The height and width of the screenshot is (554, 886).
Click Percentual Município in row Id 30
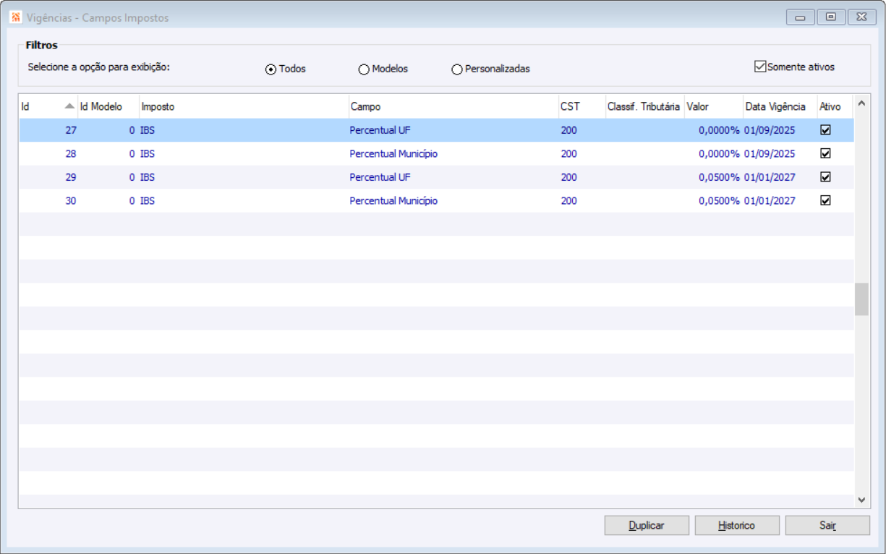click(x=393, y=200)
